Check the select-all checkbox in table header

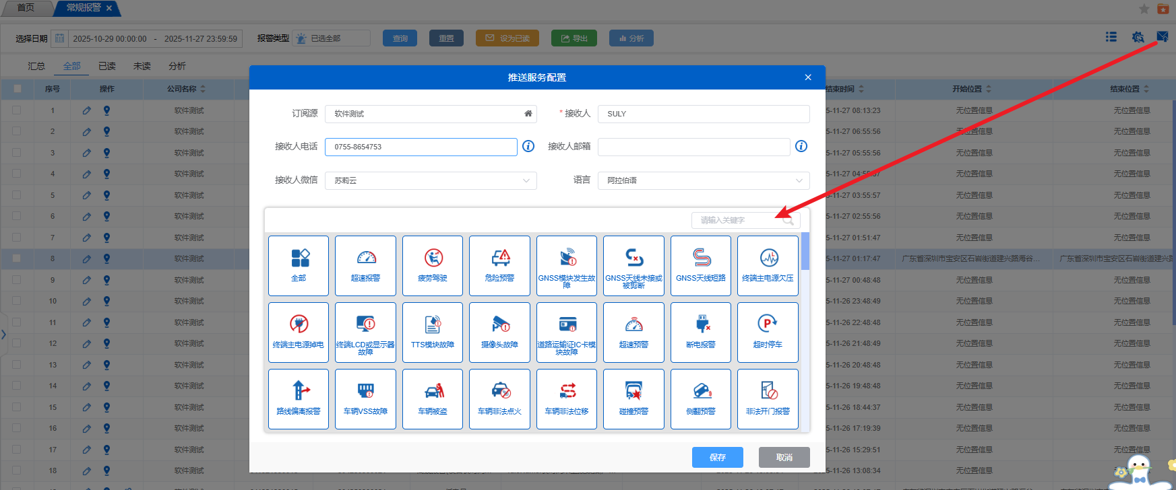[18, 89]
